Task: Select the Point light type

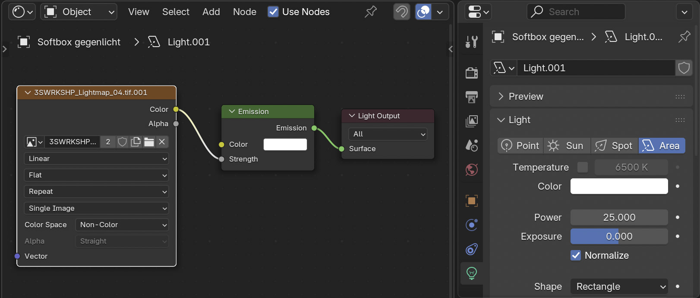Action: click(x=520, y=146)
